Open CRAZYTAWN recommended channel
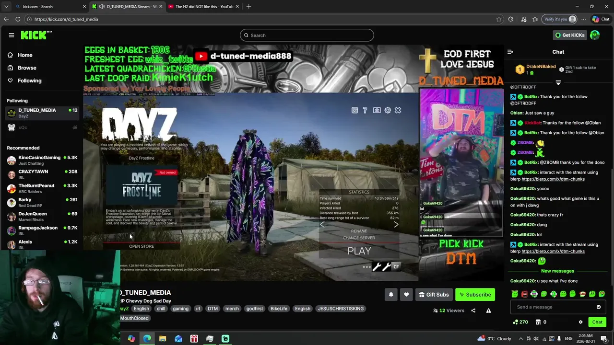 [42, 174]
